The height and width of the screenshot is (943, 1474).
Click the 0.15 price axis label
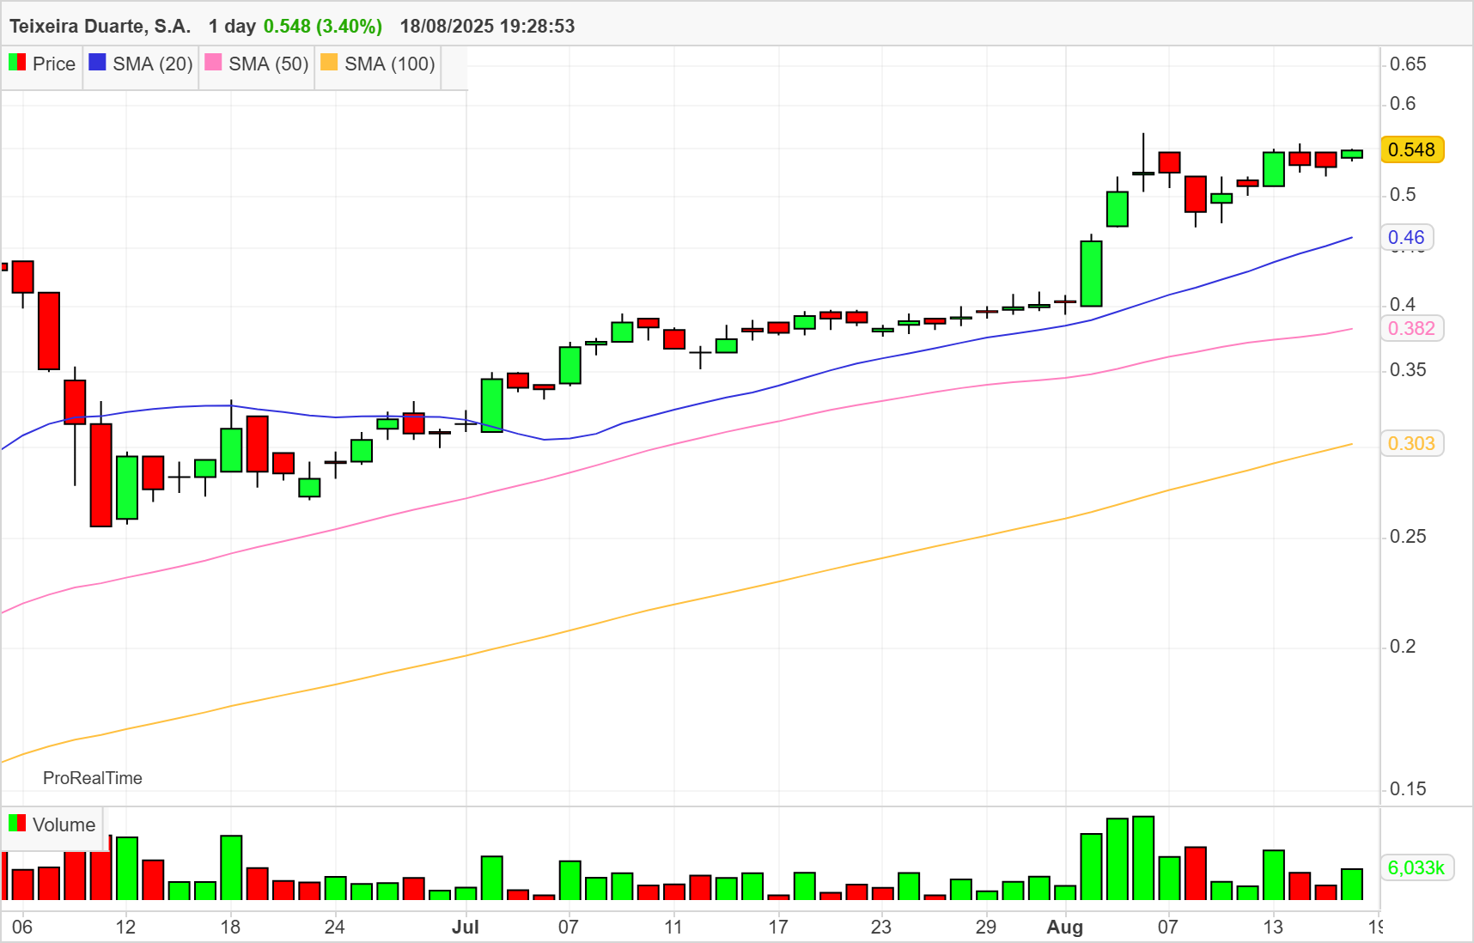pos(1408,789)
